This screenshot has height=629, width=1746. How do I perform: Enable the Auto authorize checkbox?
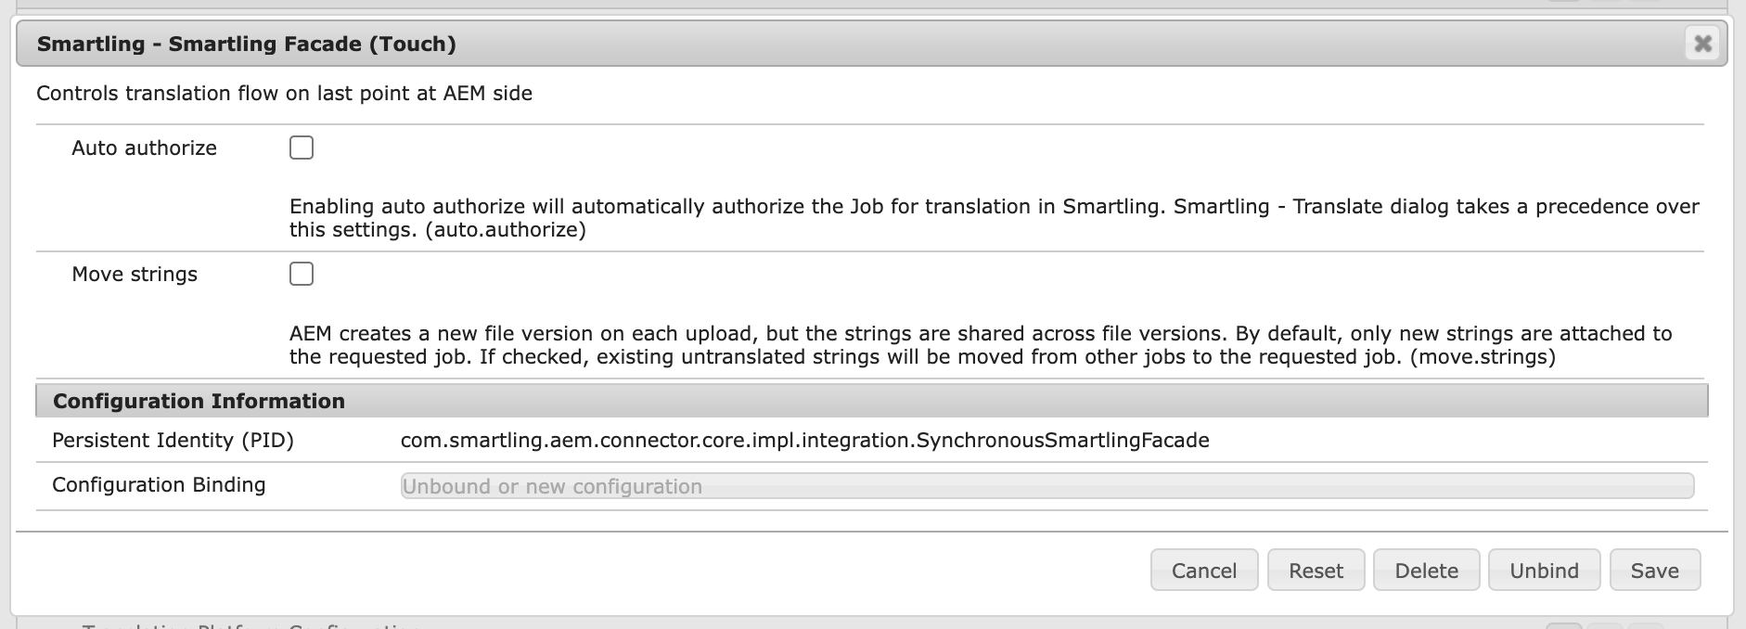coord(302,148)
